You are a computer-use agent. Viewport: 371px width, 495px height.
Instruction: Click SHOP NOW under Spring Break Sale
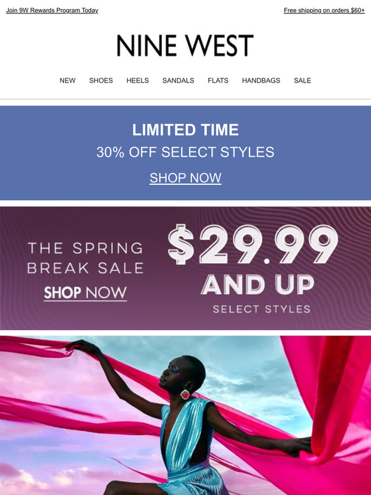(x=85, y=293)
